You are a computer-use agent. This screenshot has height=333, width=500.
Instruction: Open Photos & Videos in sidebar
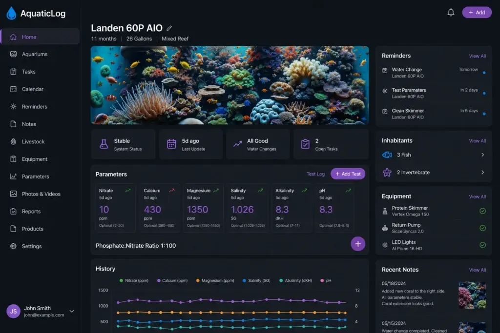tap(40, 194)
